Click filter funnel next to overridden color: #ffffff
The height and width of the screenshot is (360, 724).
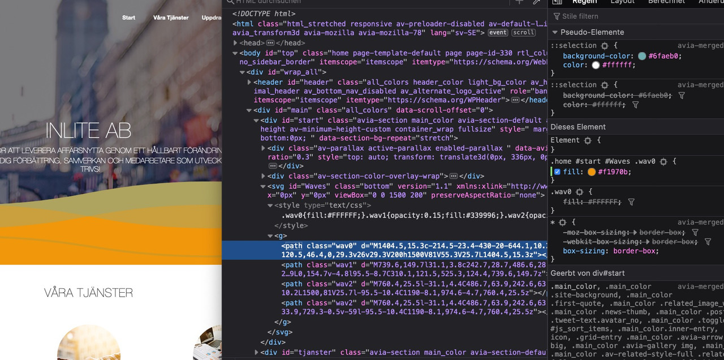[635, 105]
